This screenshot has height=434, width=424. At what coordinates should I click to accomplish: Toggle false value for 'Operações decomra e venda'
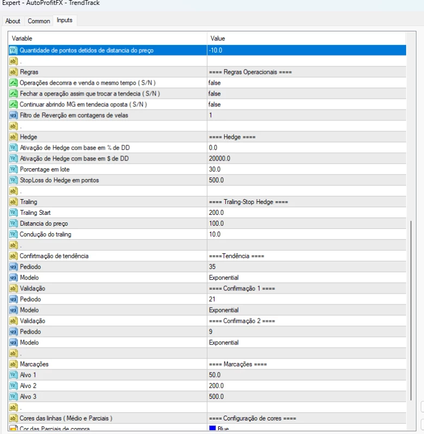214,82
